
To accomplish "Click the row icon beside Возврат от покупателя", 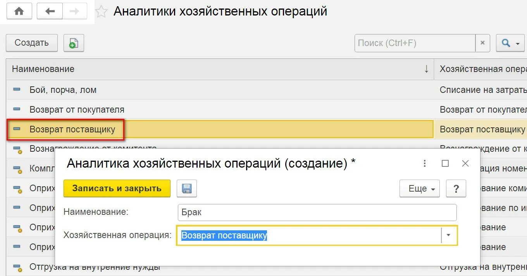I will 17,109.
